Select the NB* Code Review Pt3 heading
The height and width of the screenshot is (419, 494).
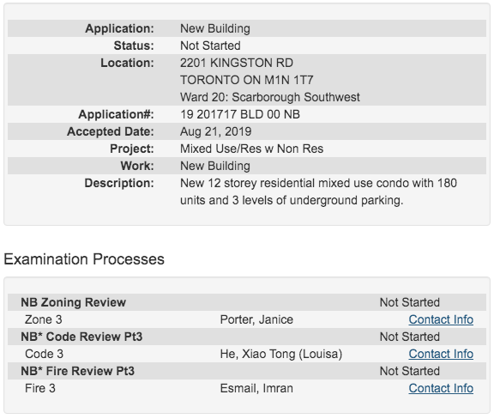point(81,337)
